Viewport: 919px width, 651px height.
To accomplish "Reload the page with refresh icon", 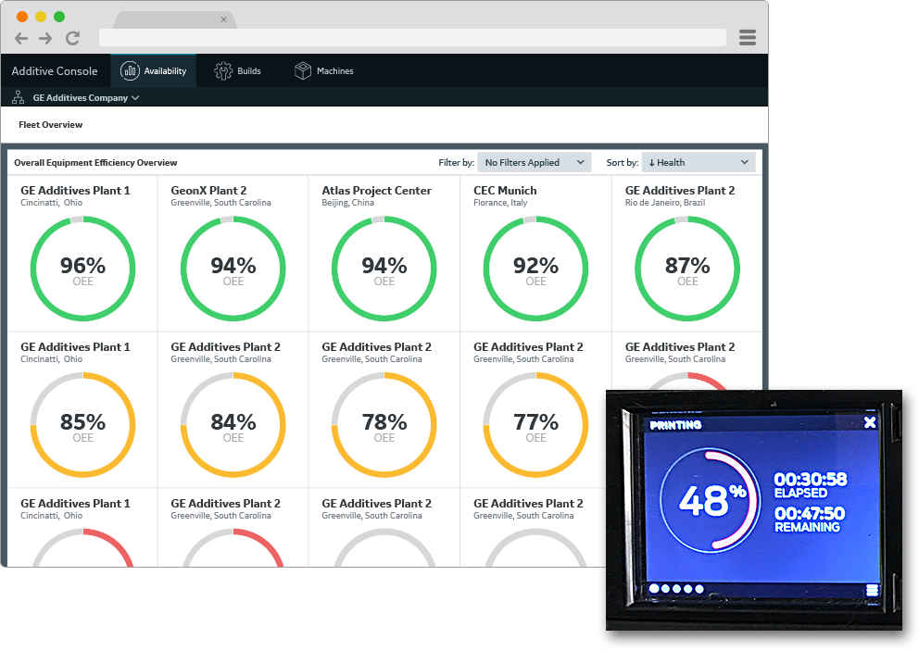I will click(x=72, y=39).
